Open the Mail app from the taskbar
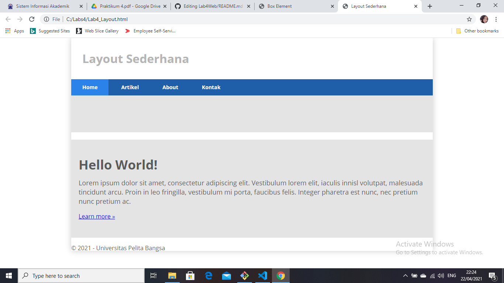This screenshot has height=283, width=504. click(x=226, y=275)
